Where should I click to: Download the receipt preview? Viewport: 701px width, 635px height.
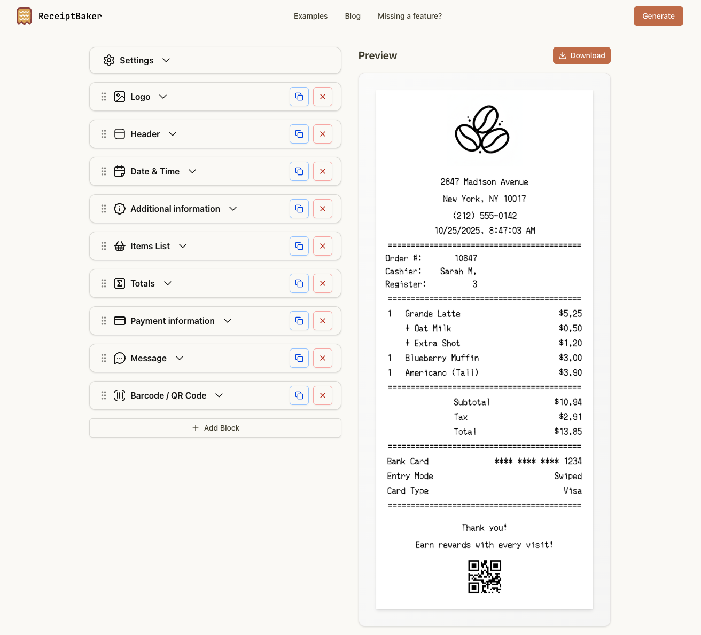coord(581,55)
